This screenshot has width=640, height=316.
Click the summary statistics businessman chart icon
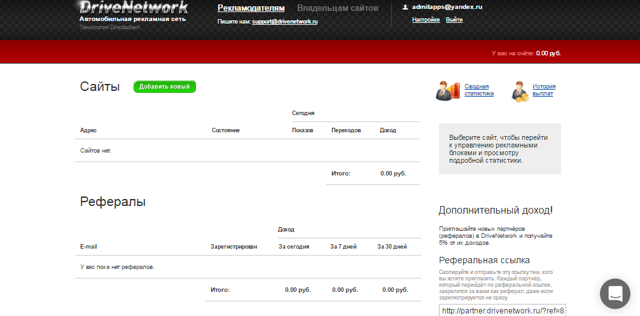point(449,90)
